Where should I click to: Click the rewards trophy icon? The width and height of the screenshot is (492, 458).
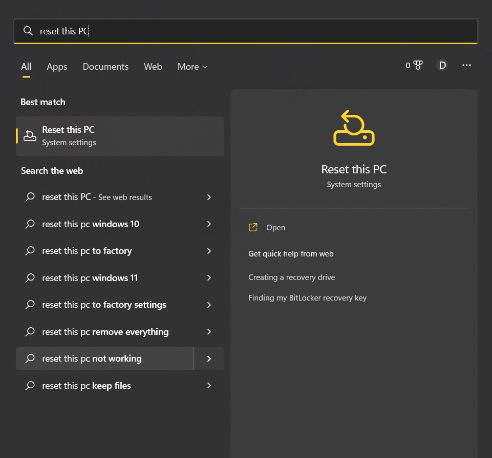coord(418,65)
